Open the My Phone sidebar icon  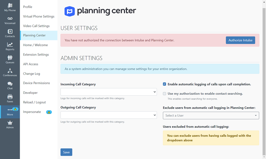[x=10, y=5]
